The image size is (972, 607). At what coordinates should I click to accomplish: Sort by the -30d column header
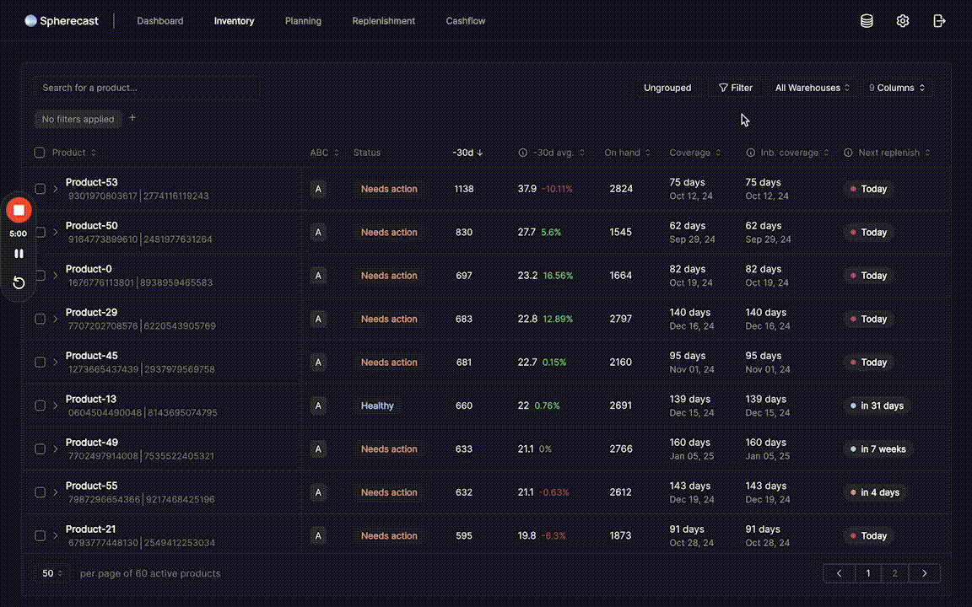pos(467,153)
